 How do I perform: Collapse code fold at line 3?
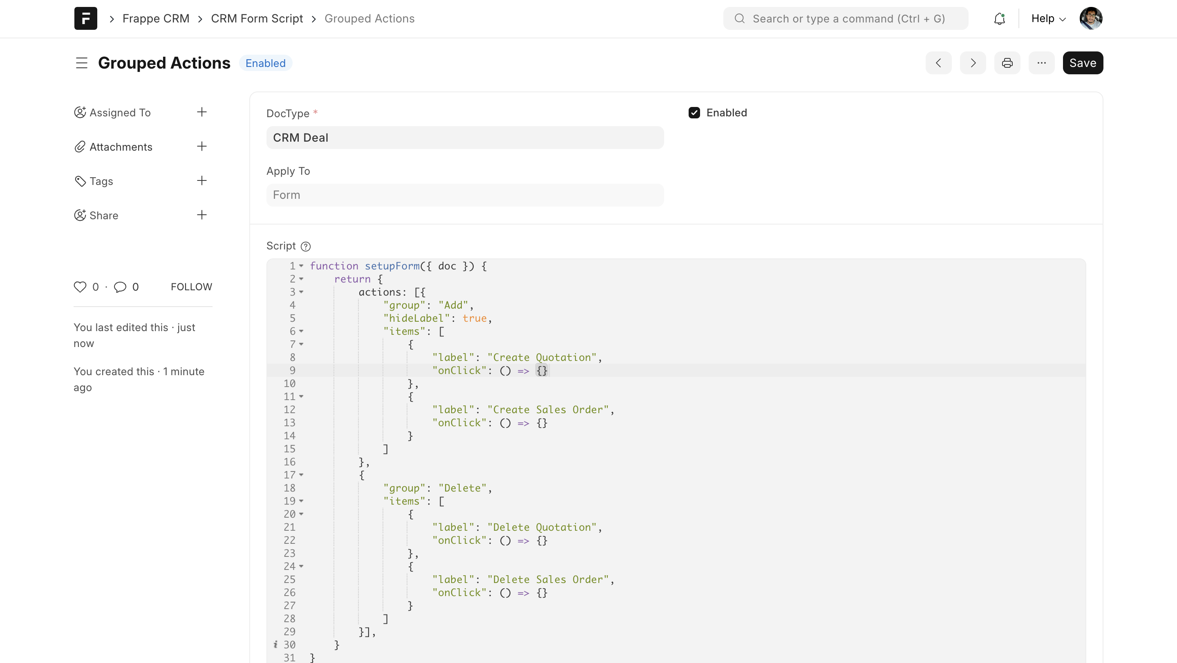pos(301,292)
